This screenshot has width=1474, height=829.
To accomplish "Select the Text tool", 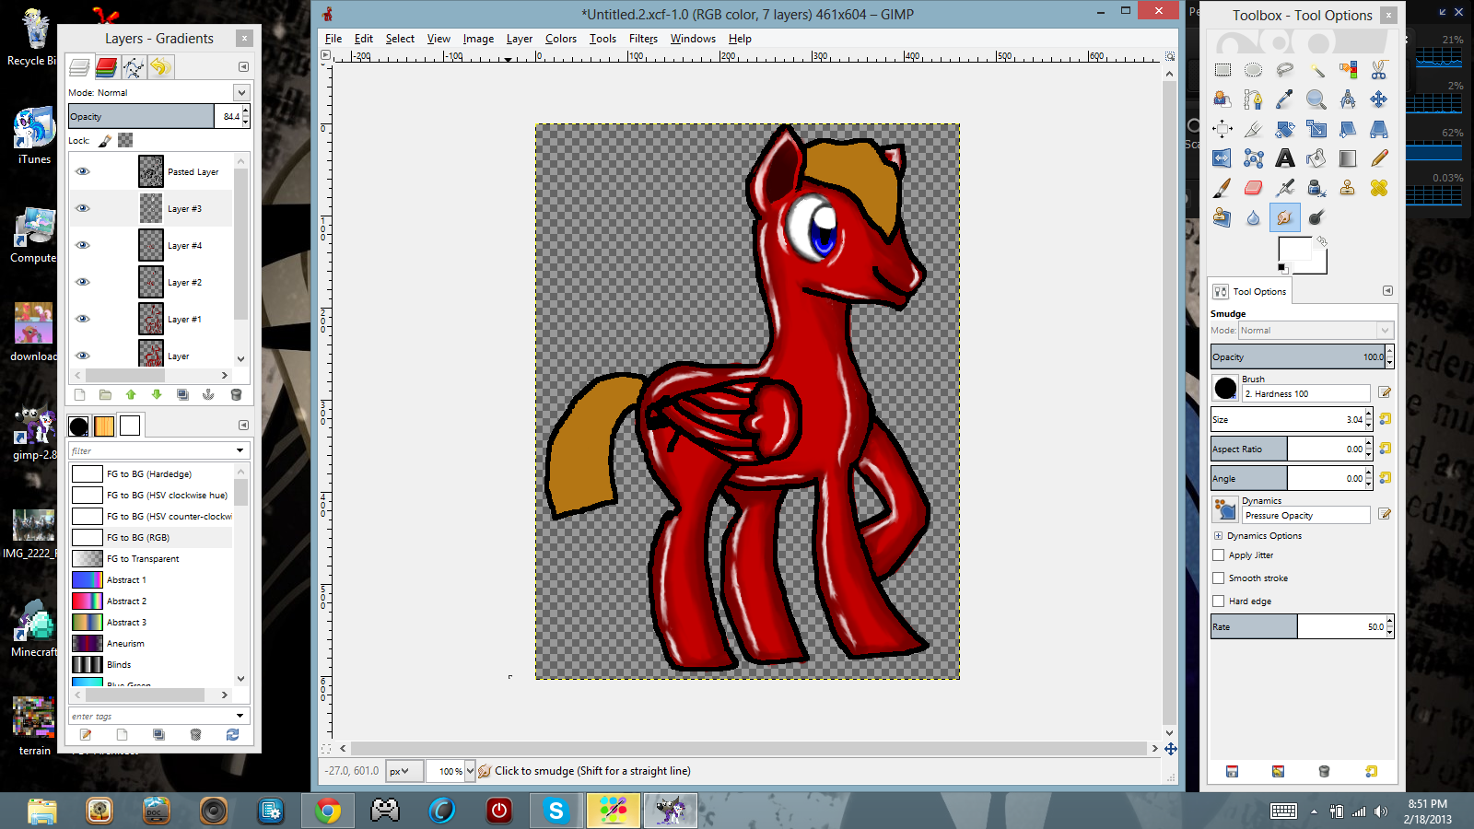I will [1285, 158].
